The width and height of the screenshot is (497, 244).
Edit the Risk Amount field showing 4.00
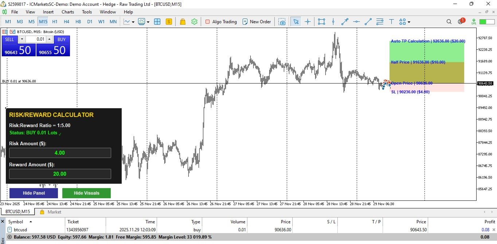60,153
